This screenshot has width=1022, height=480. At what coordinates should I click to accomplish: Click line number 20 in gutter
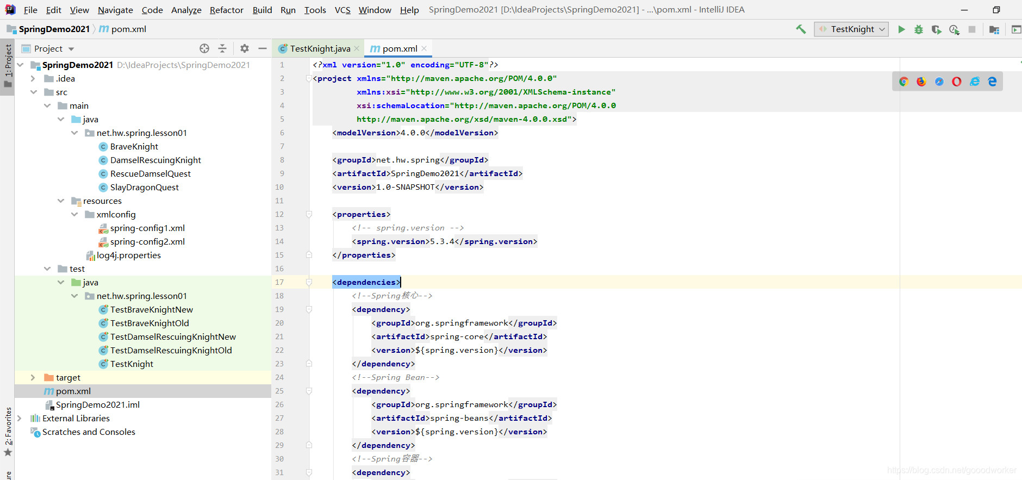tap(279, 323)
